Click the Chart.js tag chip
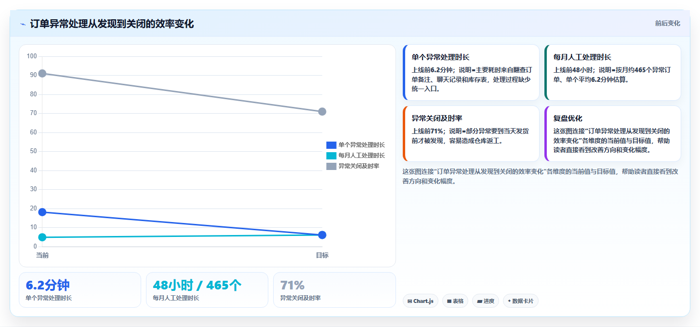700x327 pixels. pyautogui.click(x=421, y=301)
